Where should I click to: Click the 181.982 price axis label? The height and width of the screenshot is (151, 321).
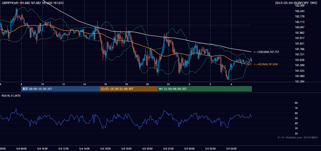(300, 33)
